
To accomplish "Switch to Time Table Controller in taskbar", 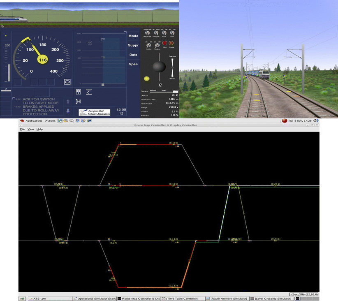I will (x=181, y=299).
